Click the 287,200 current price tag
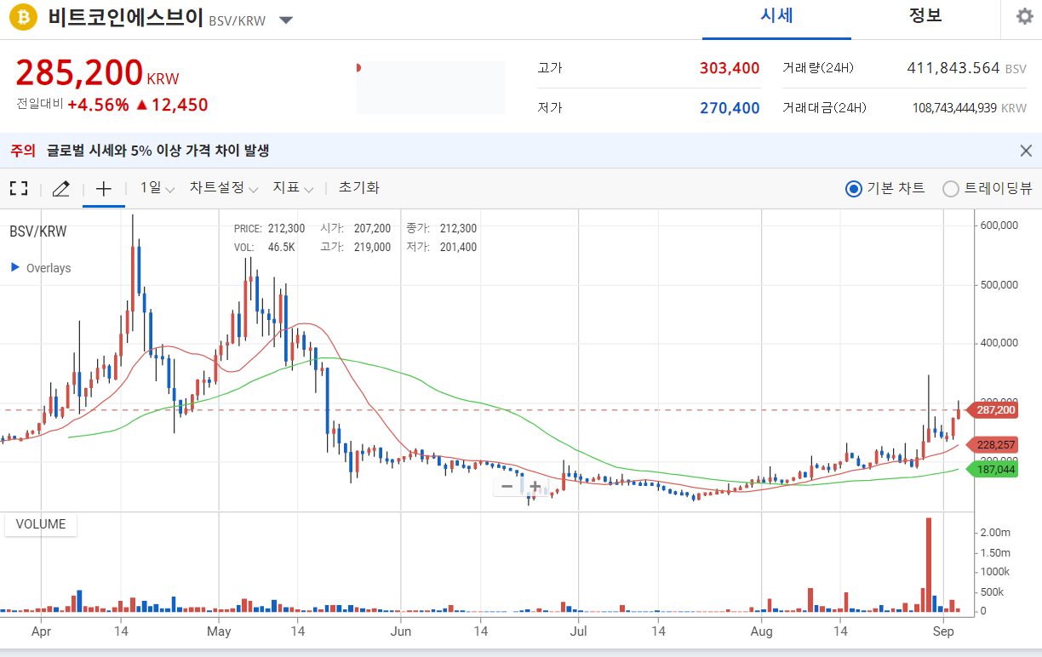The width and height of the screenshot is (1042, 657). pos(993,410)
